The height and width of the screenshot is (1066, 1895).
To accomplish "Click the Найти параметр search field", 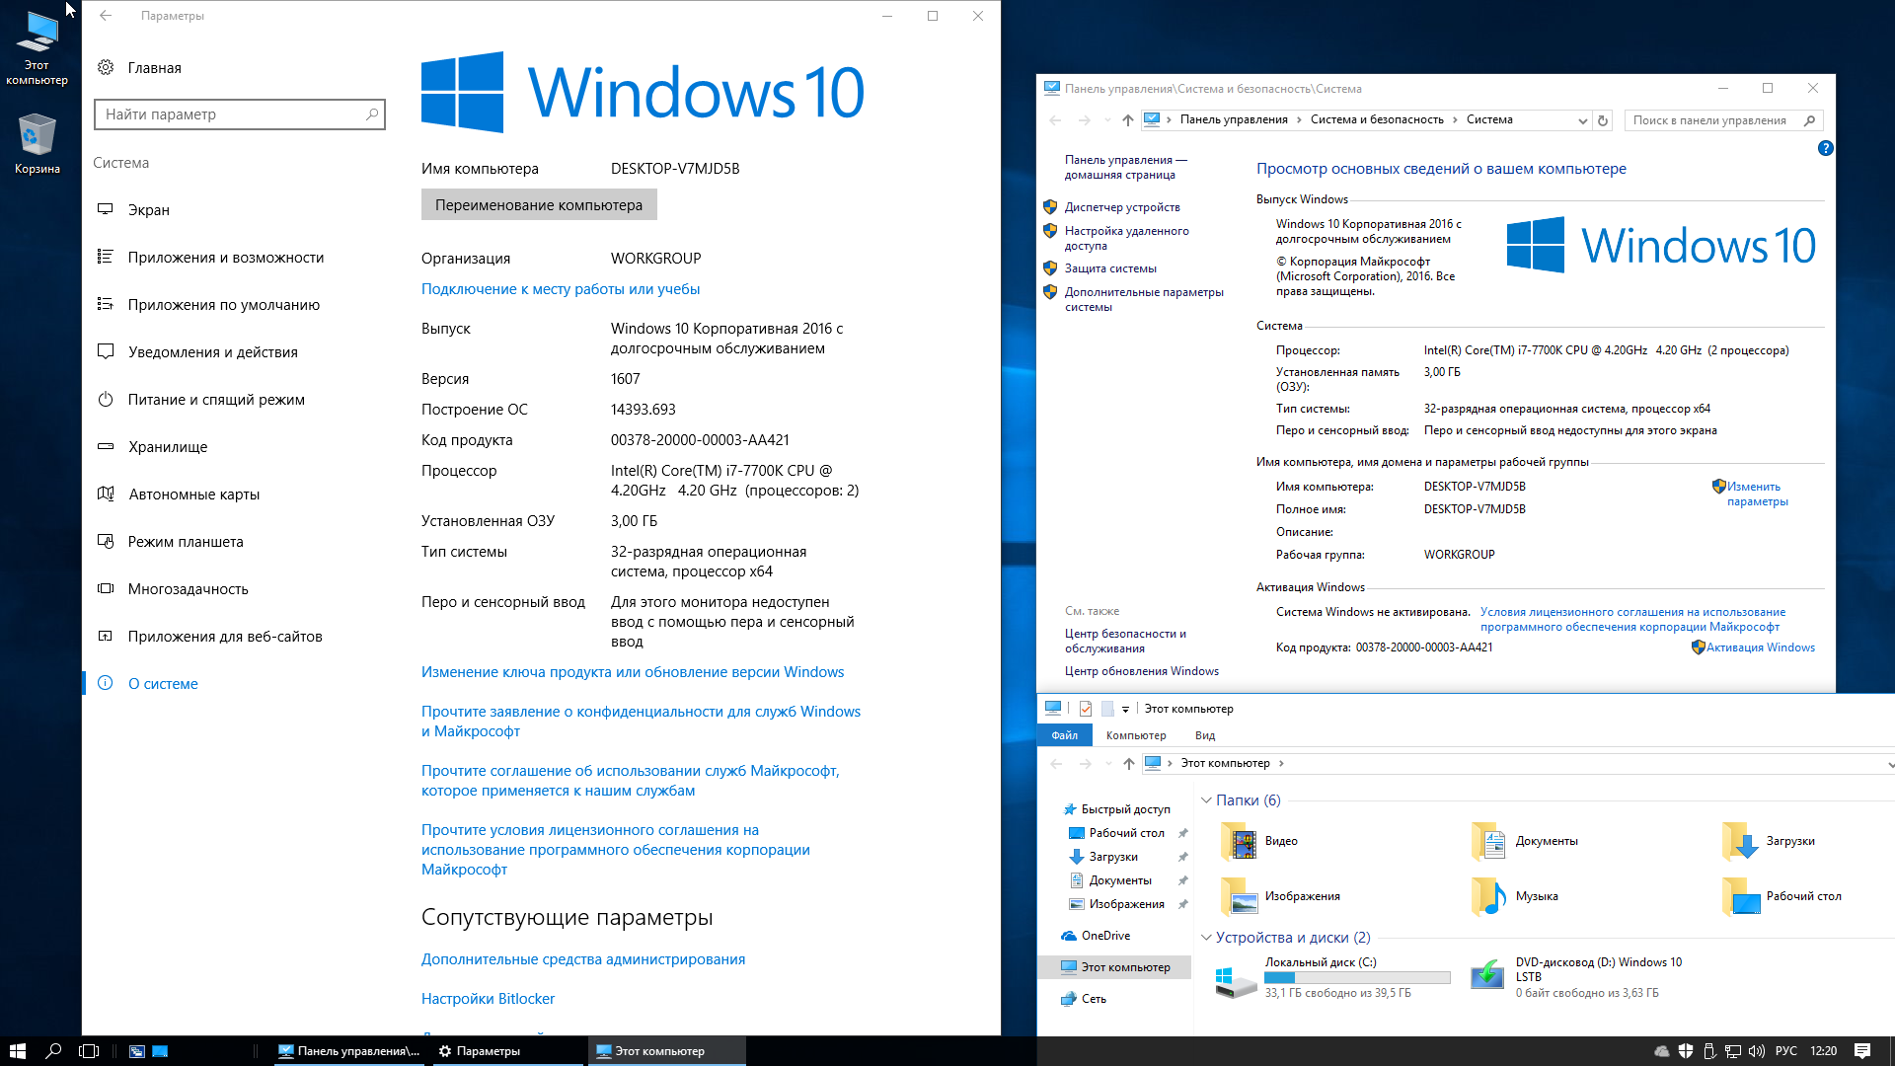I will point(239,114).
